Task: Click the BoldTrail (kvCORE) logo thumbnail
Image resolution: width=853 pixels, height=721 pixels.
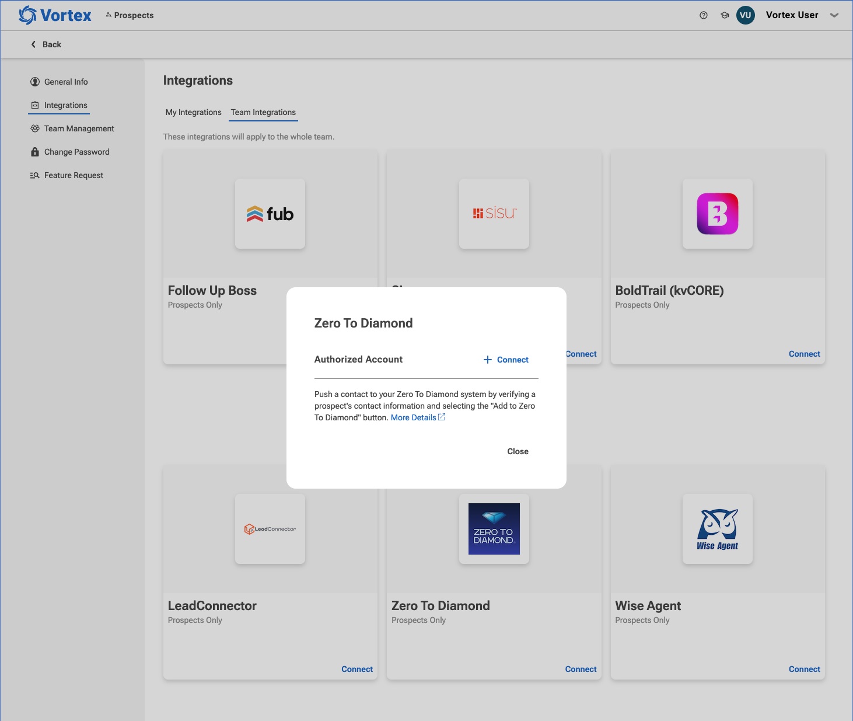Action: (x=718, y=214)
